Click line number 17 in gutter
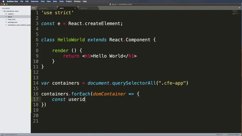 [36, 99]
